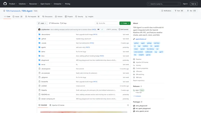
Task: Open the Security tab
Action: 79,17
